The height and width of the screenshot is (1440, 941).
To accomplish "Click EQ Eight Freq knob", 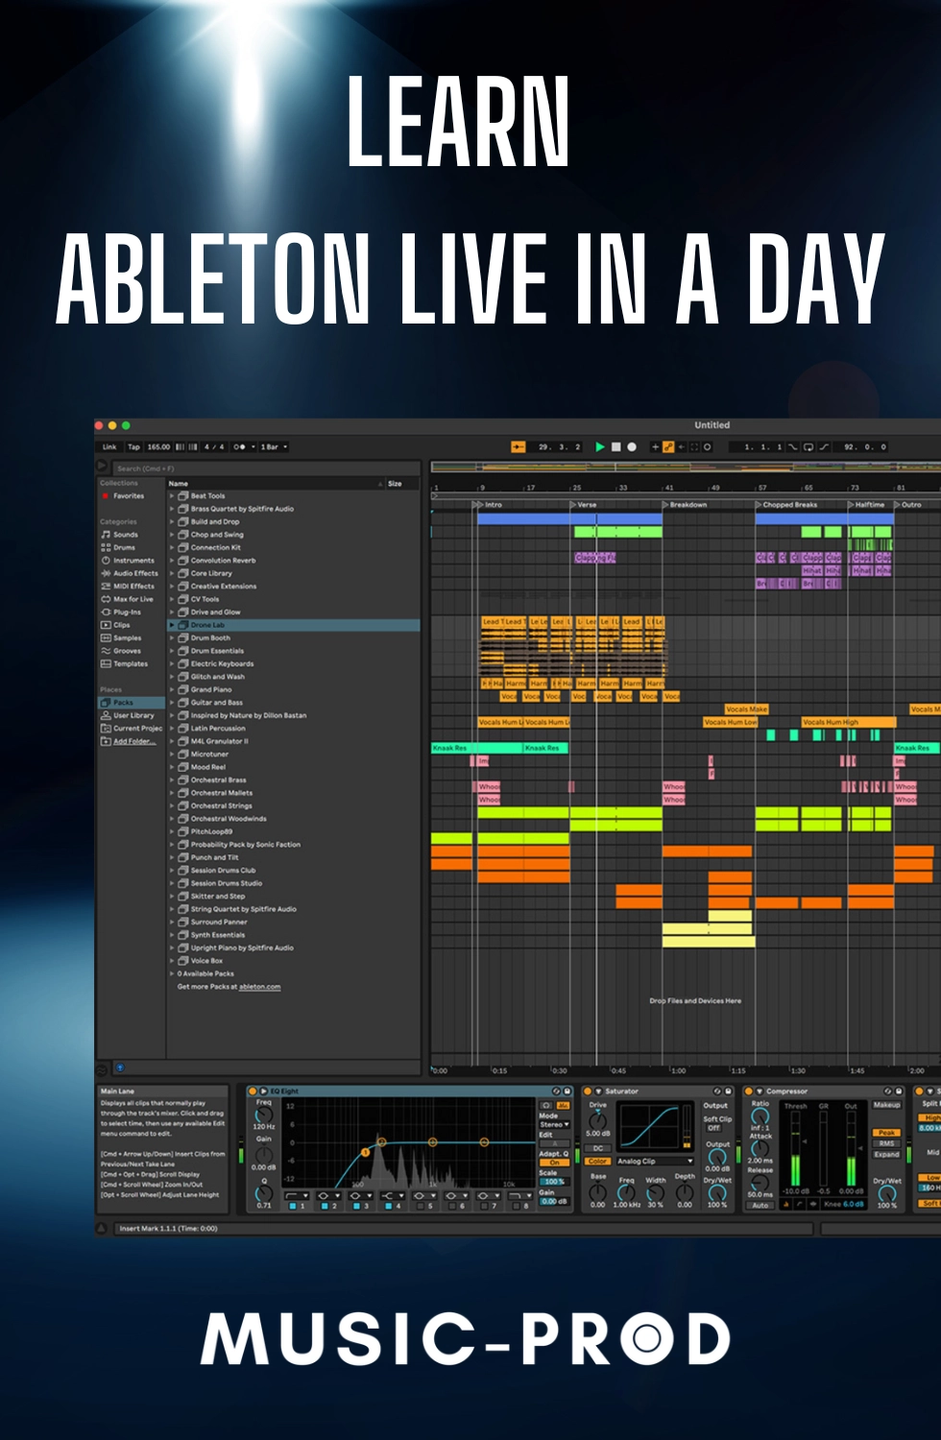I will 263,1115.
